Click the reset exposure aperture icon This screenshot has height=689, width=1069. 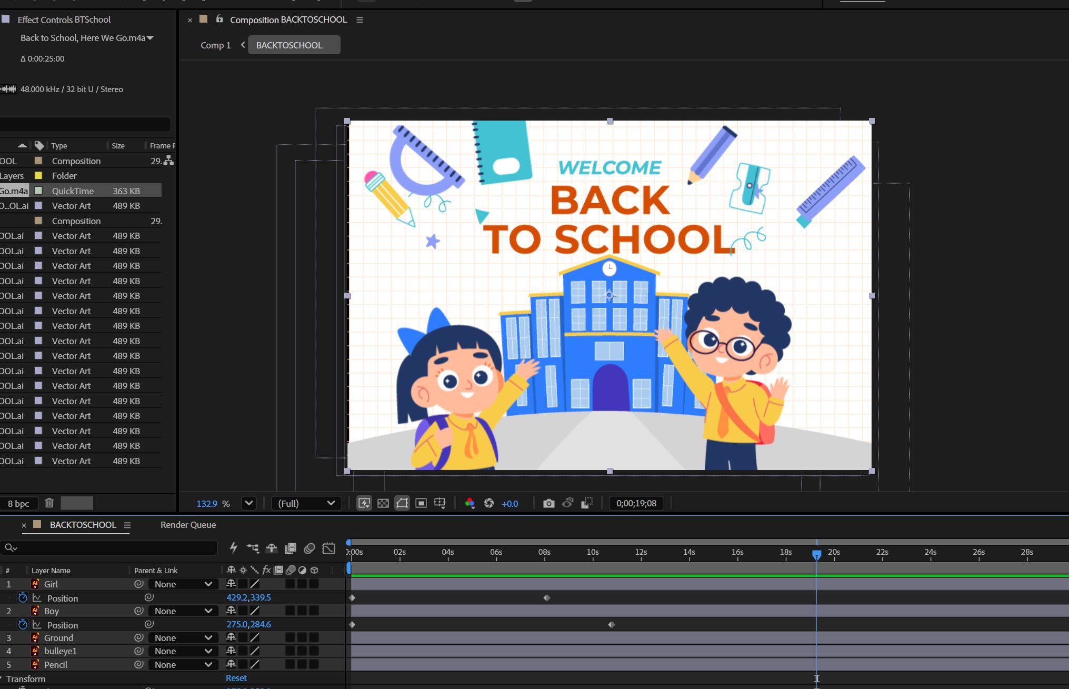pyautogui.click(x=489, y=503)
